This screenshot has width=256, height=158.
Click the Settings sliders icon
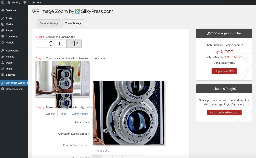(3, 75)
